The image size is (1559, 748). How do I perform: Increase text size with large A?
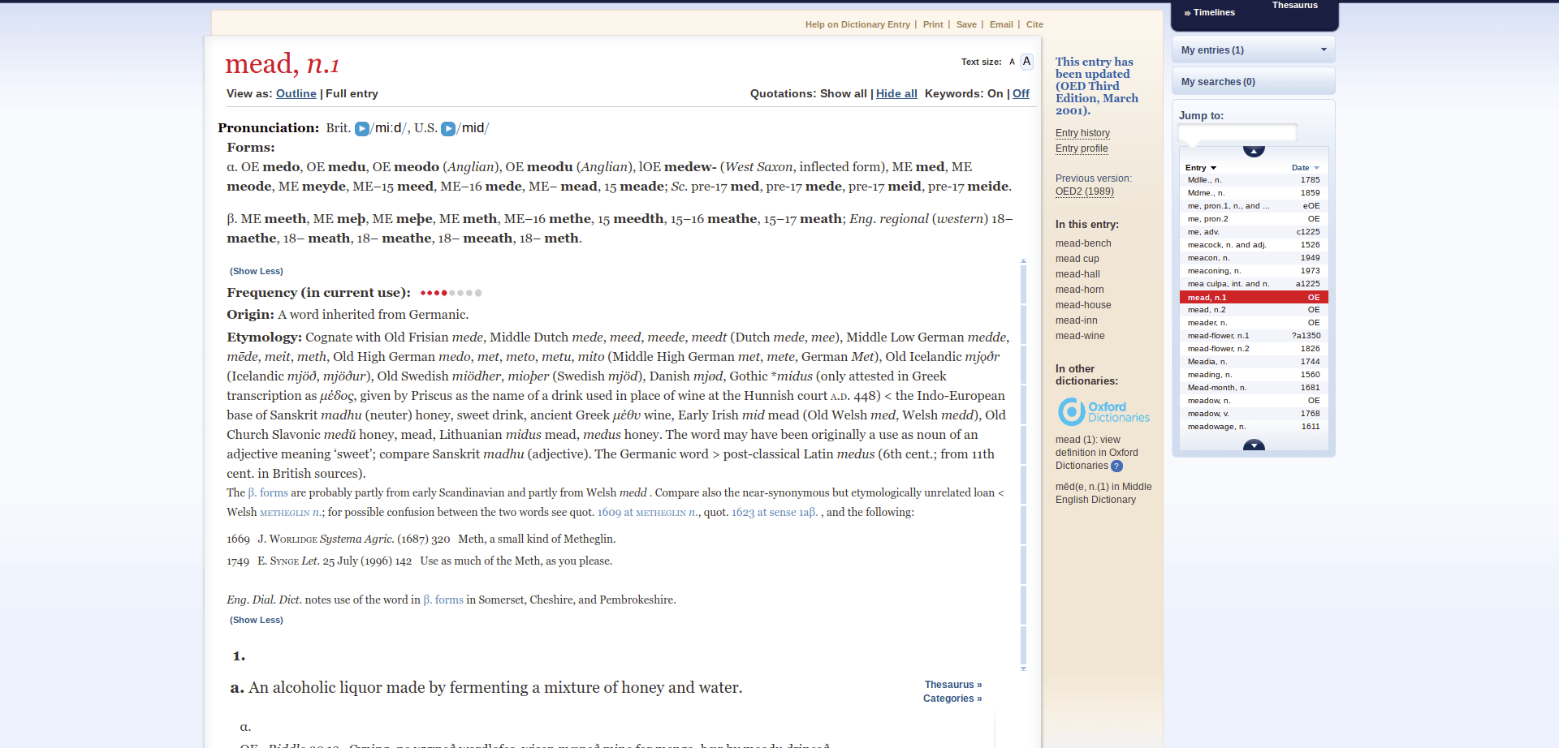coord(1026,61)
